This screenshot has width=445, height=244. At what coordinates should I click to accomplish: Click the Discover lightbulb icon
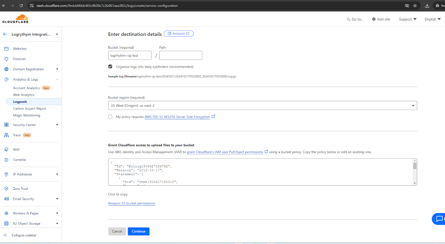point(6,59)
